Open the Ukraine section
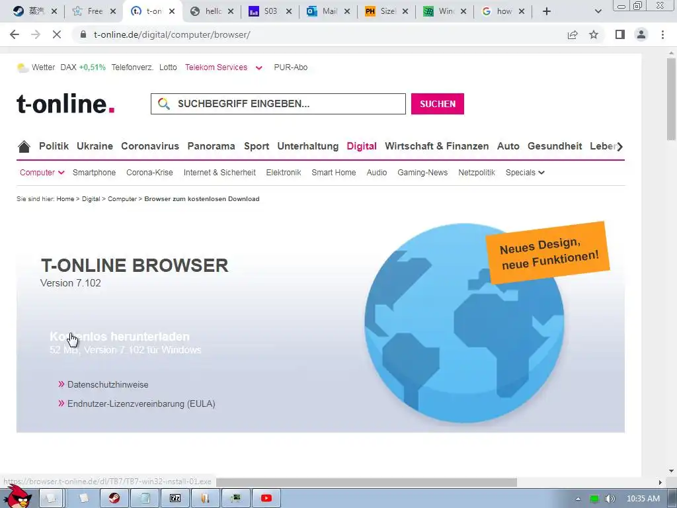 point(95,146)
